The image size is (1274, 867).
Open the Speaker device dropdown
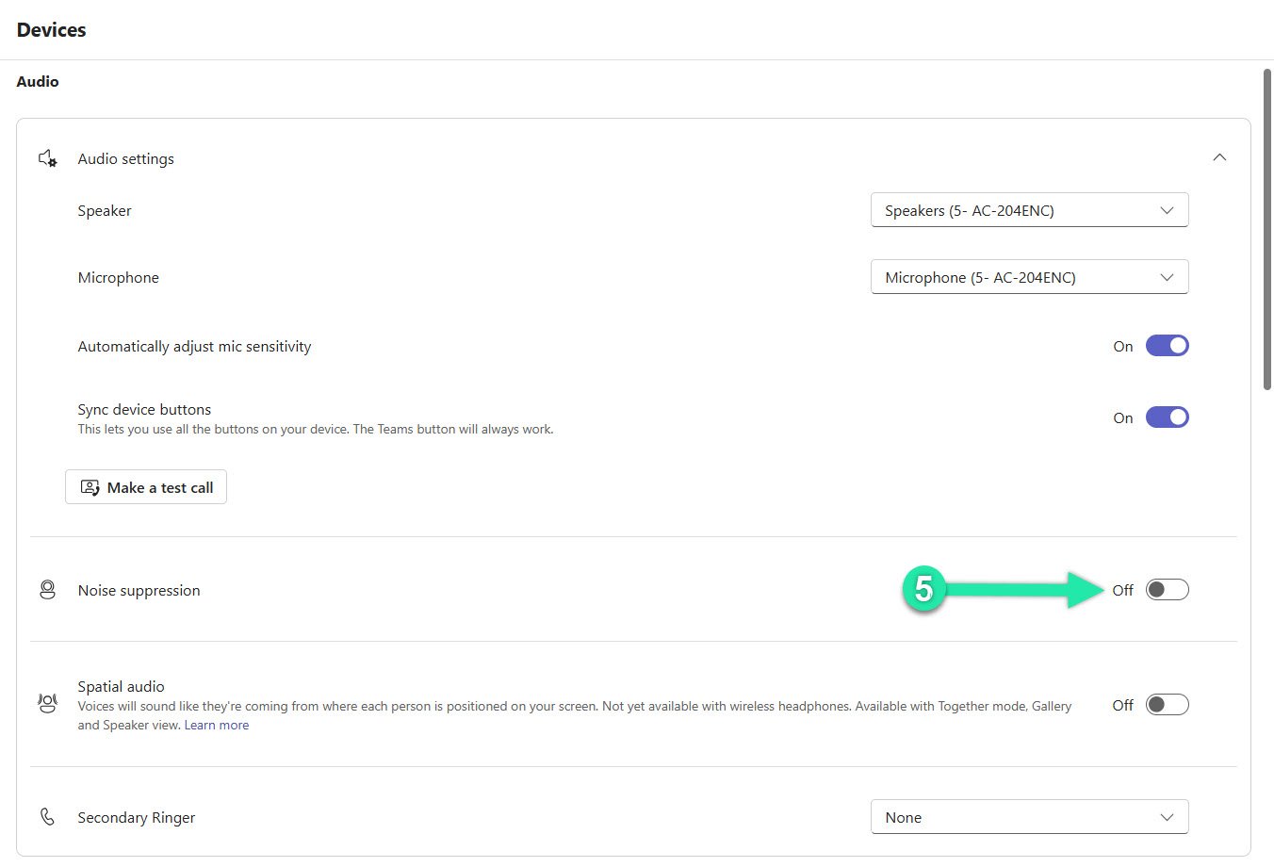tap(1029, 209)
